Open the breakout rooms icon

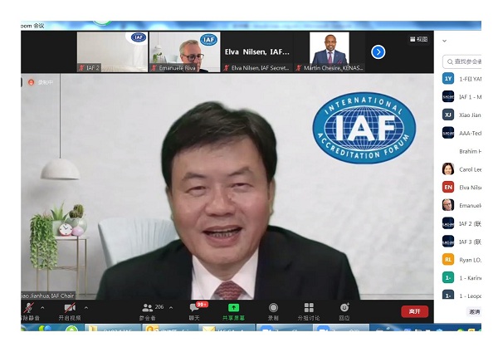[309, 308]
